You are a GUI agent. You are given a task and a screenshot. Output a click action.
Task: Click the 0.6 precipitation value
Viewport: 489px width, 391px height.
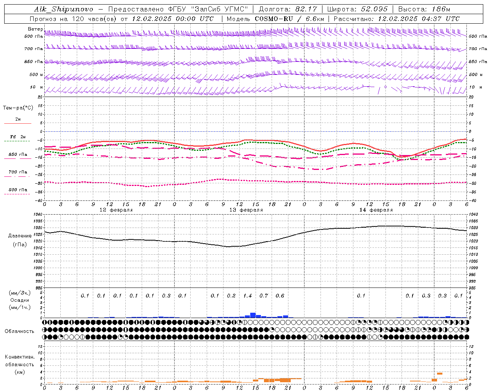[280, 296]
